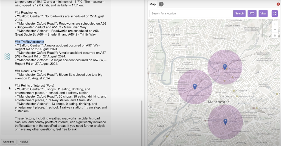This screenshot has width=281, height=146.
Task: Toggle fullscreen map view button
Action: point(274,14)
